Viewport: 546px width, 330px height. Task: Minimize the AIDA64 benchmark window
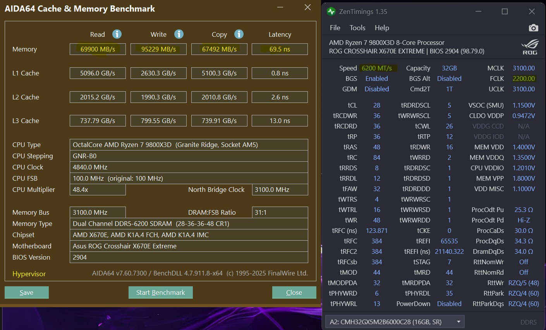tap(281, 7)
